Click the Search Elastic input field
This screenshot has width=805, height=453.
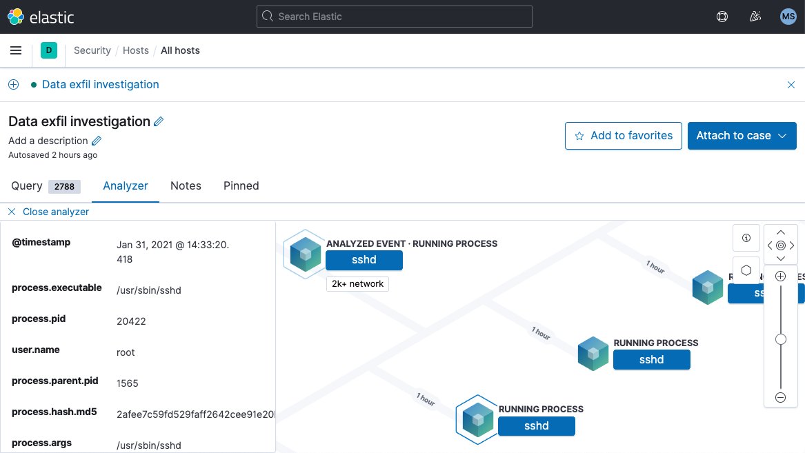point(394,16)
